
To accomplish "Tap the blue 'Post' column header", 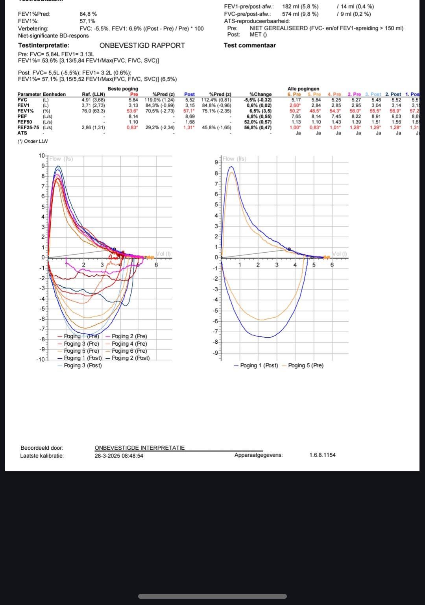I will tap(189, 94).
